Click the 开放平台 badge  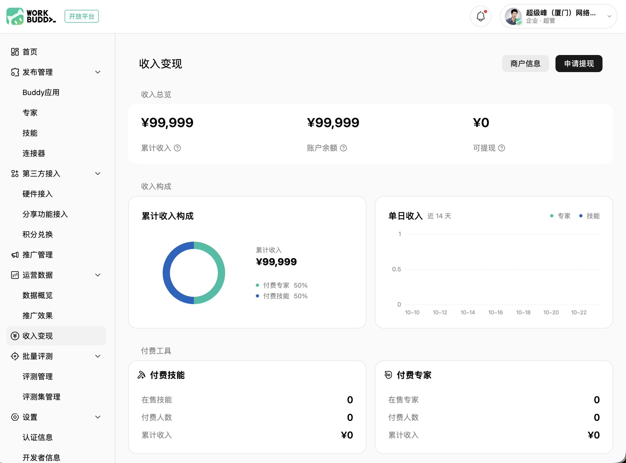pyautogui.click(x=82, y=17)
